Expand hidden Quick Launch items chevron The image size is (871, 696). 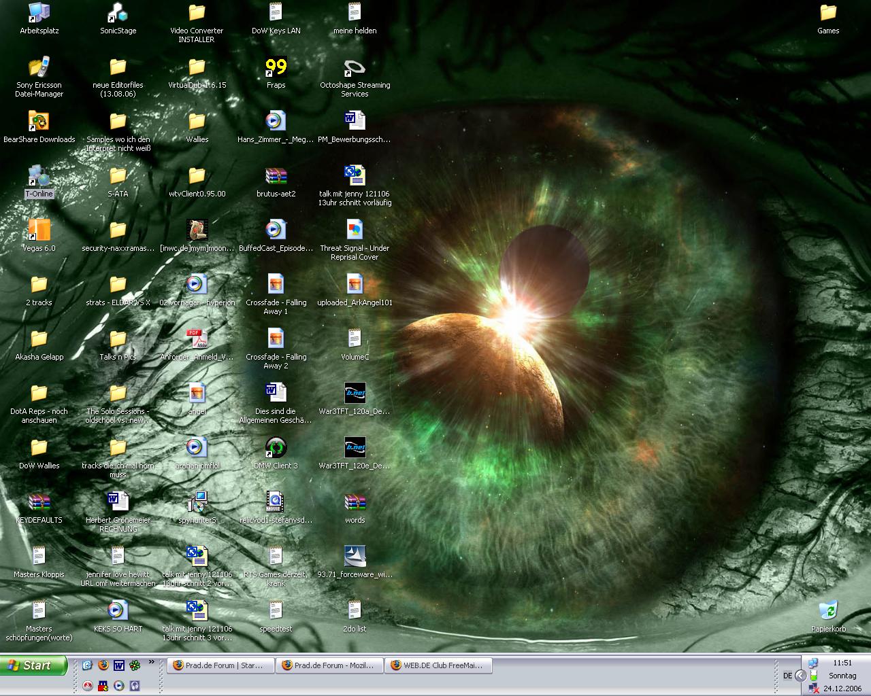pos(151,661)
